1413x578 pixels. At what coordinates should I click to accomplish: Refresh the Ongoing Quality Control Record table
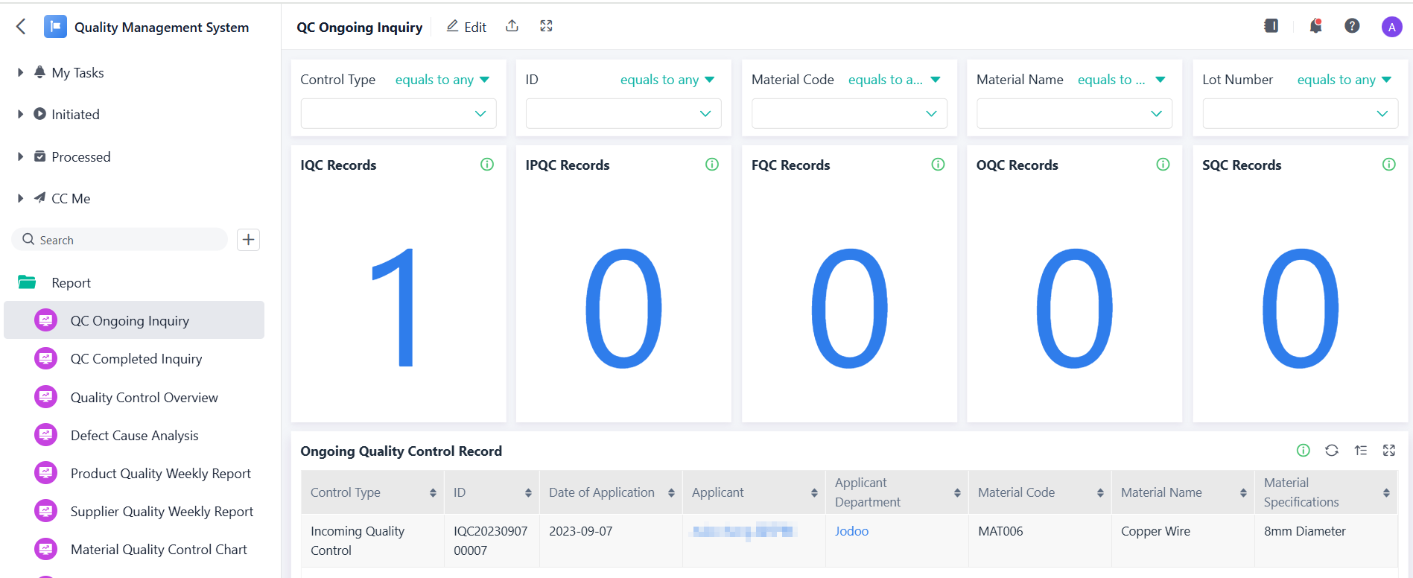coord(1332,451)
